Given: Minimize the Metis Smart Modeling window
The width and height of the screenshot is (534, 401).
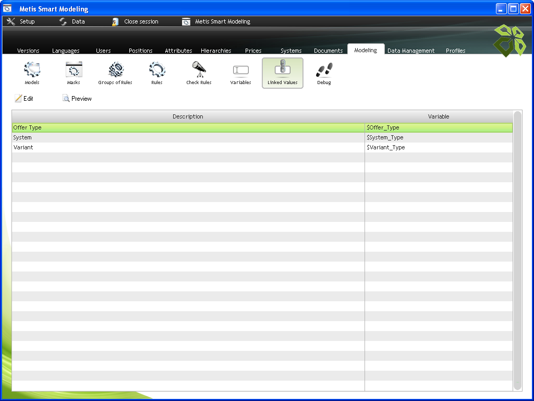Looking at the screenshot, I should click(x=501, y=8).
